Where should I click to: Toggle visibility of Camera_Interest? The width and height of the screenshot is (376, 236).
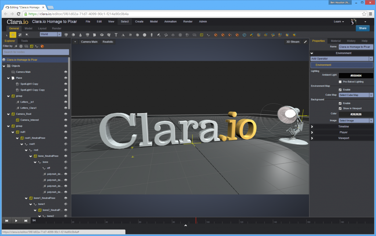coord(65,120)
